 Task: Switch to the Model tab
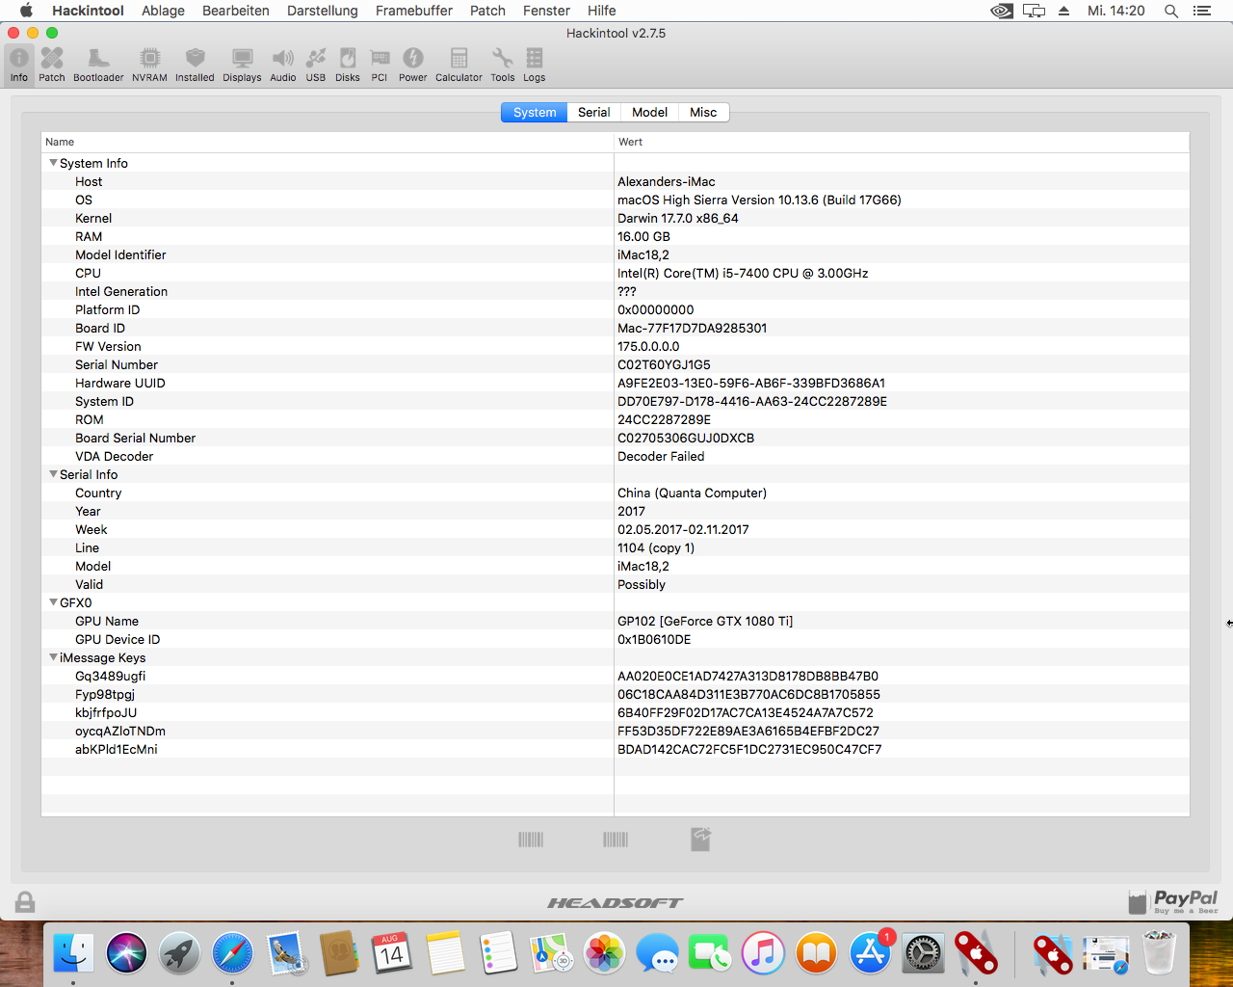(650, 112)
